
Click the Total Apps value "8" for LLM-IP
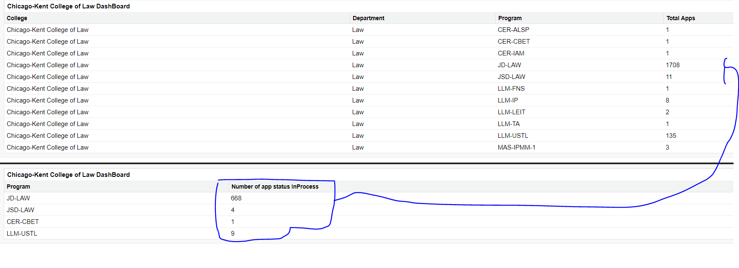click(x=667, y=100)
